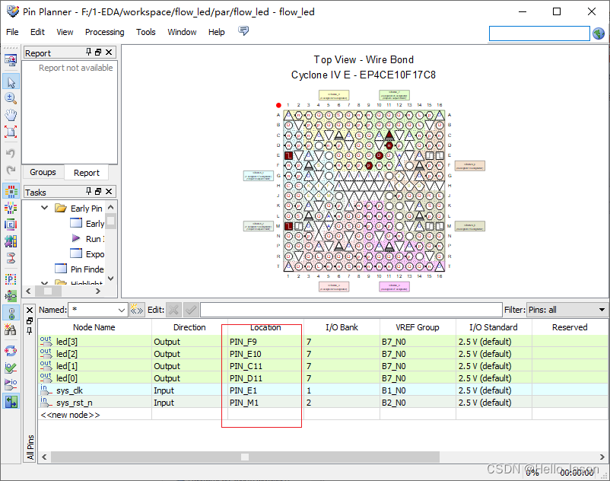
Task: Open the Edit menu
Action: click(x=37, y=32)
